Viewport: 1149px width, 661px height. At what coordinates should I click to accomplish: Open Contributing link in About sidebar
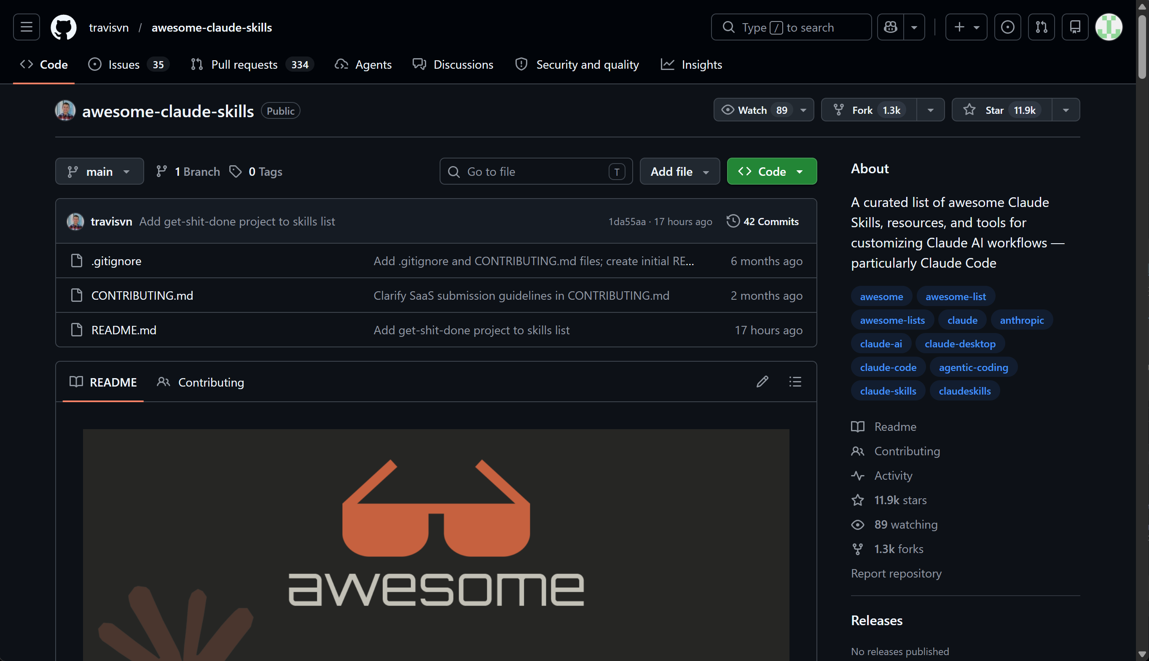click(895, 451)
